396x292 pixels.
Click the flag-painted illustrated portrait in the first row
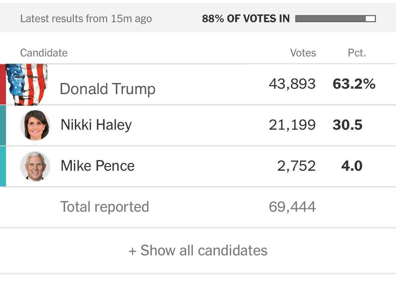pyautogui.click(x=27, y=85)
